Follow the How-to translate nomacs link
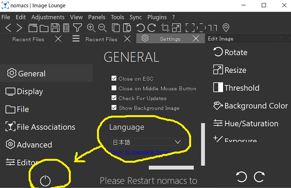The image size is (291, 188). pyautogui.click(x=143, y=152)
